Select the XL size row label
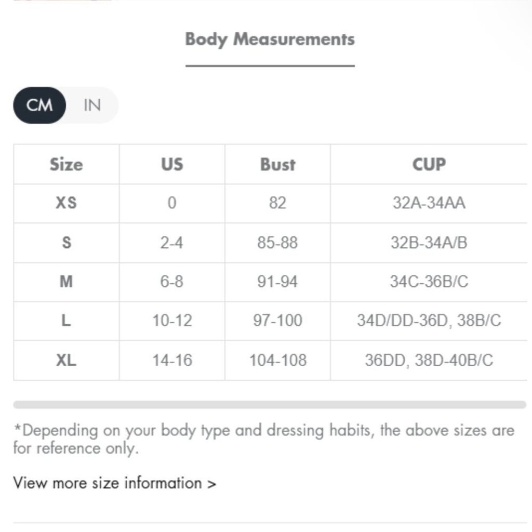Viewport: 532px width, 532px height. 66,361
